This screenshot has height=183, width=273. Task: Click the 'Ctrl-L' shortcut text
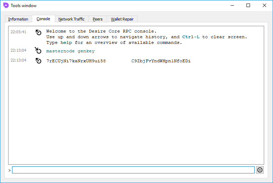pyautogui.click(x=191, y=37)
